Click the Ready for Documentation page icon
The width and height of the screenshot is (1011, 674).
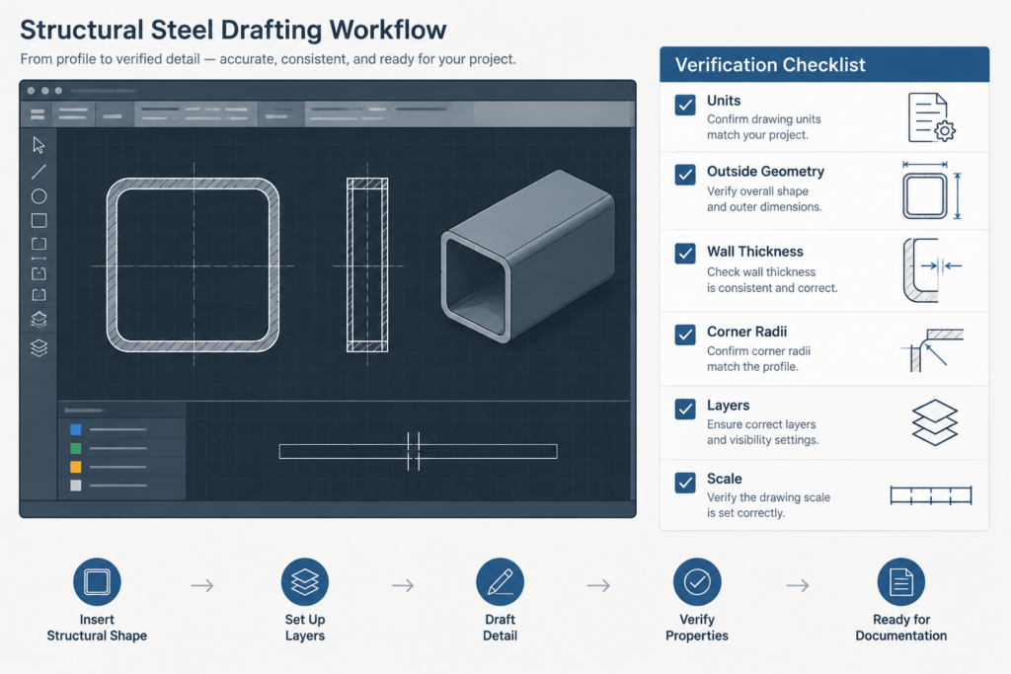(900, 582)
